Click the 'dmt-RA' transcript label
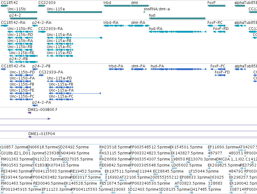The image size is (257, 194). 138,22
